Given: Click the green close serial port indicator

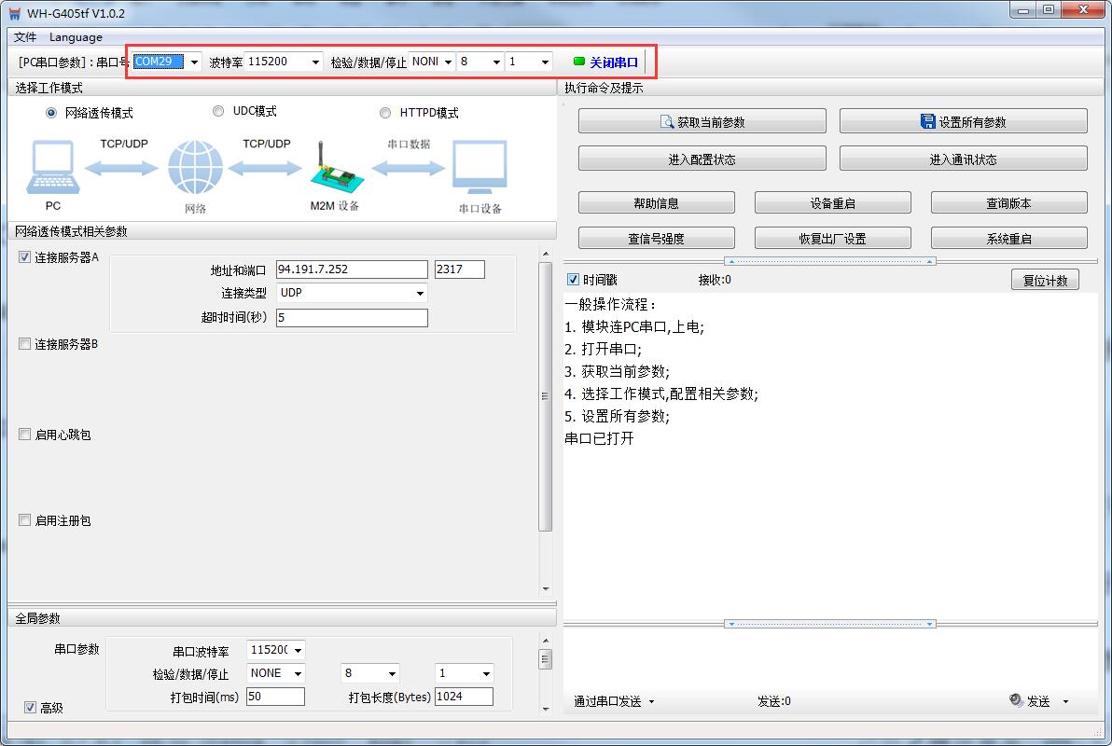Looking at the screenshot, I should click(x=579, y=62).
